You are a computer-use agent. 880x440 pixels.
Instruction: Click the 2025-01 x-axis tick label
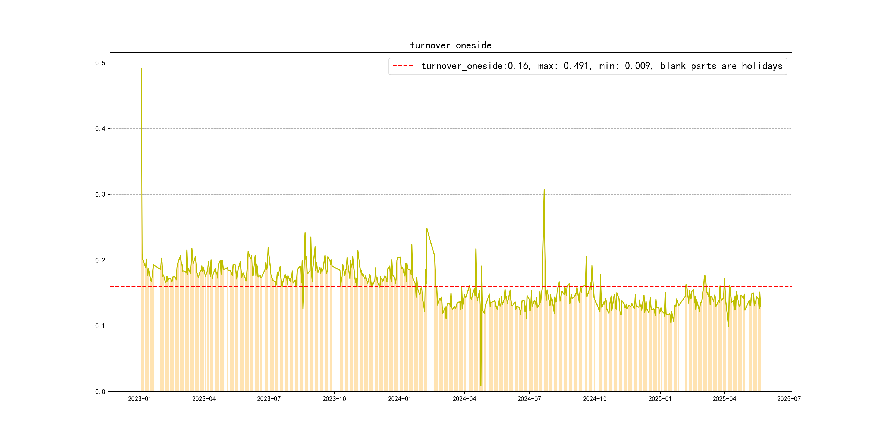(x=660, y=399)
